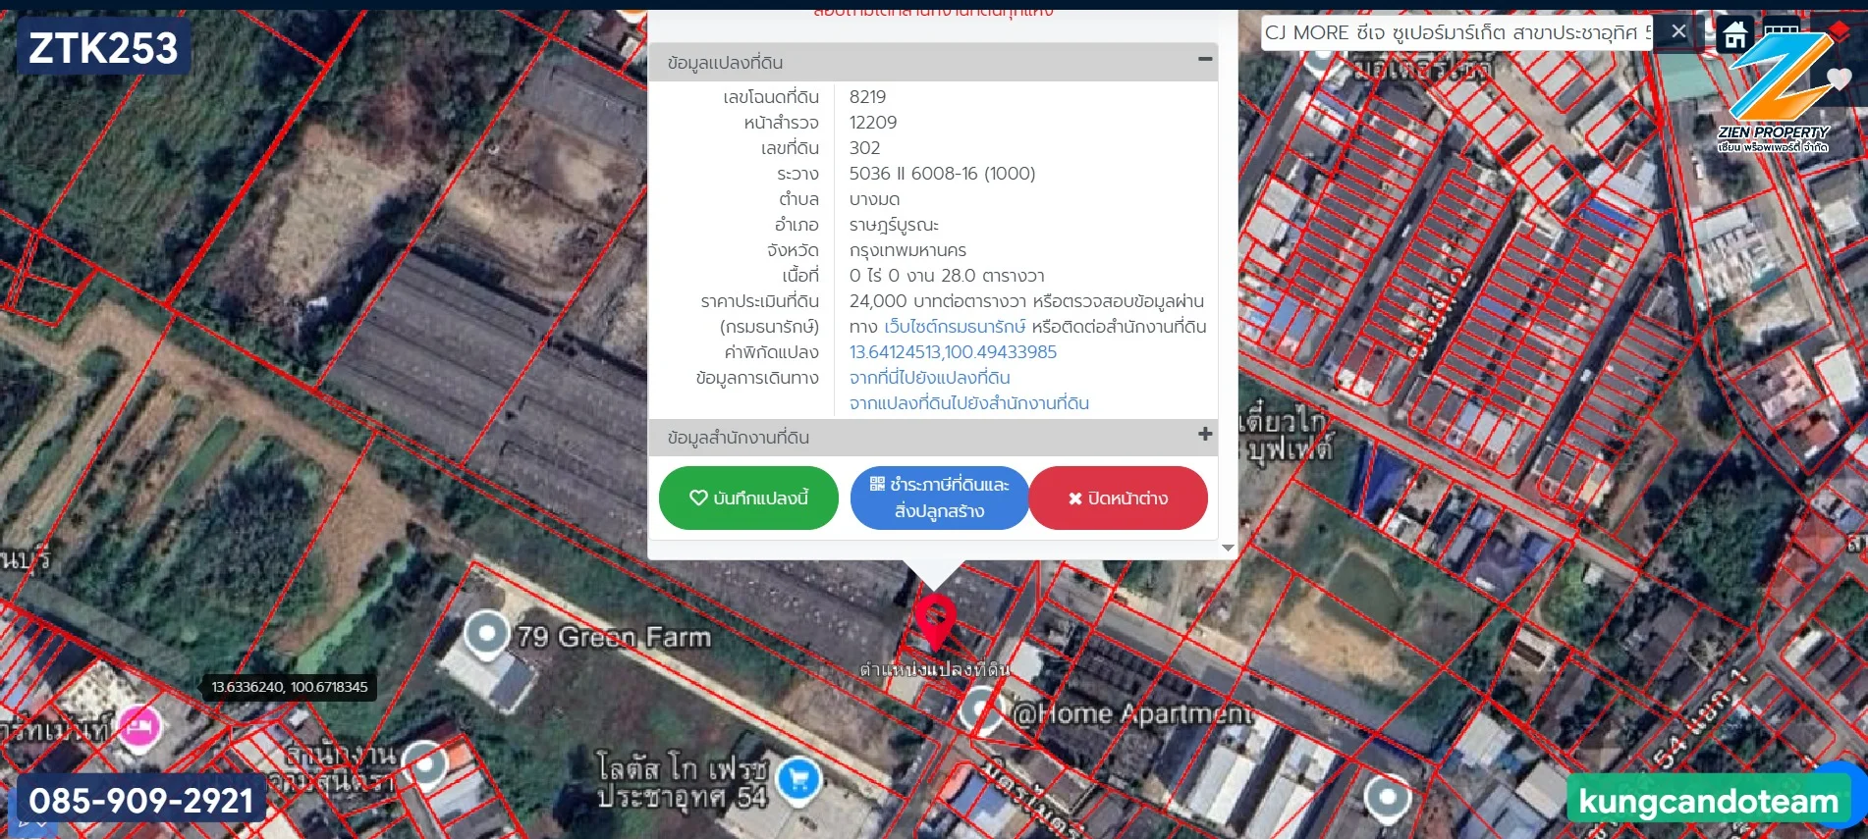
Task: Open the เว็บไซต์กรมธนารักษ์ link
Action: pos(955,327)
